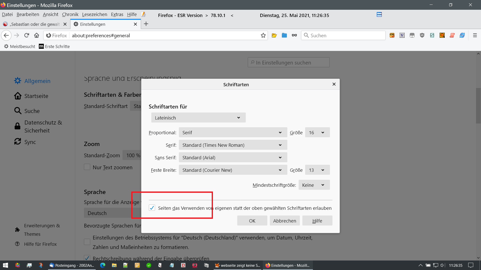The height and width of the screenshot is (270, 481).
Task: Click the back navigation arrow
Action: (7, 35)
